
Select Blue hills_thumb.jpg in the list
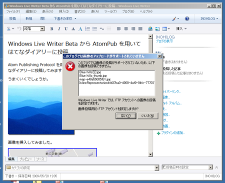pos(93,75)
